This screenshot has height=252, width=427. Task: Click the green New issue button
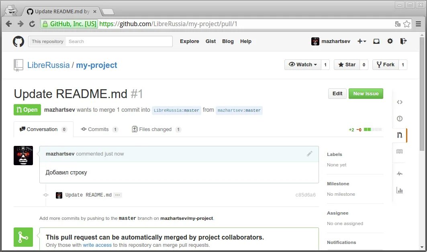tap(366, 93)
